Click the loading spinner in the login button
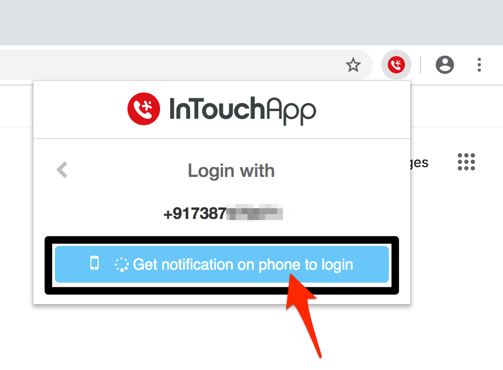The height and width of the screenshot is (370, 503). [122, 265]
